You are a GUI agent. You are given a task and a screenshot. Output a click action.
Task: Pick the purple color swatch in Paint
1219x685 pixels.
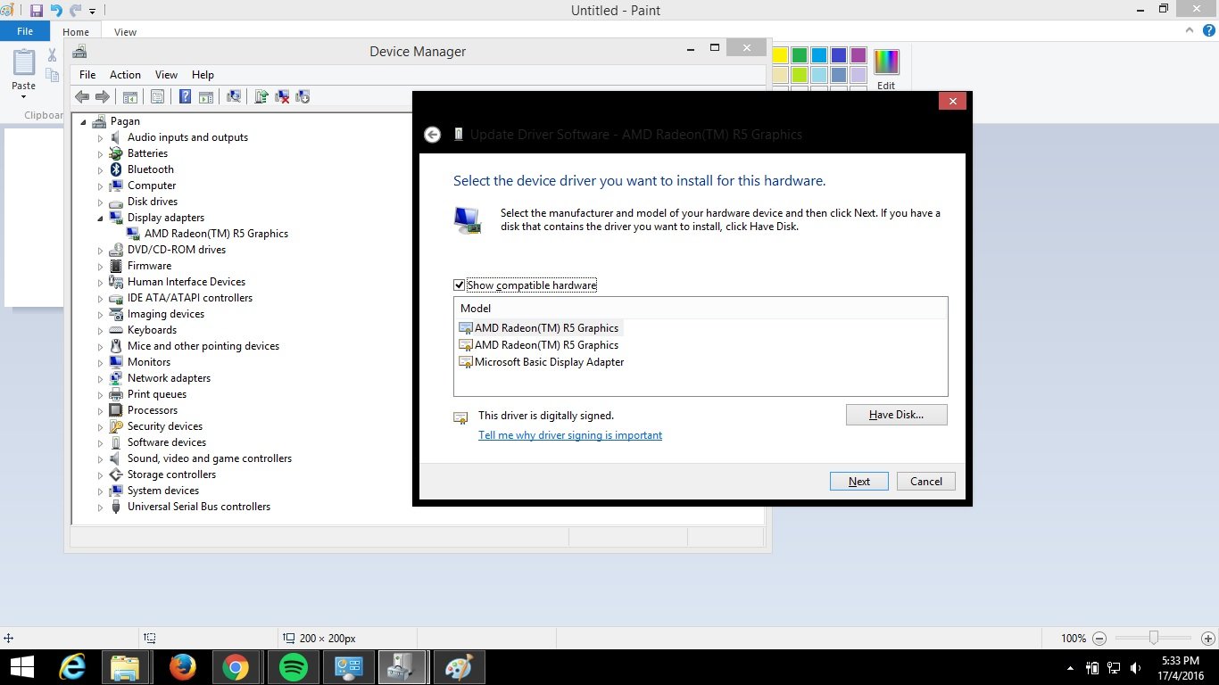[x=858, y=55]
